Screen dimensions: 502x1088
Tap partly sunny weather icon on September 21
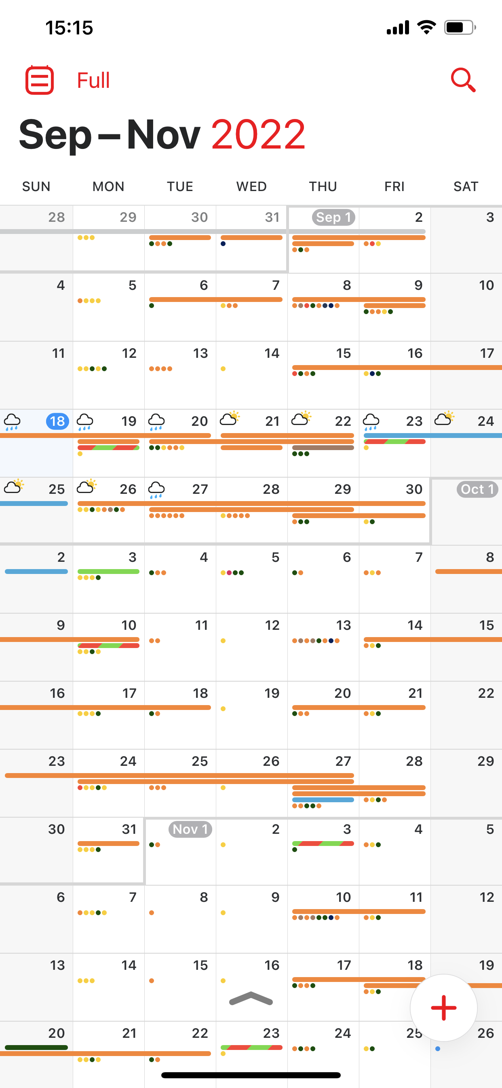tap(230, 419)
